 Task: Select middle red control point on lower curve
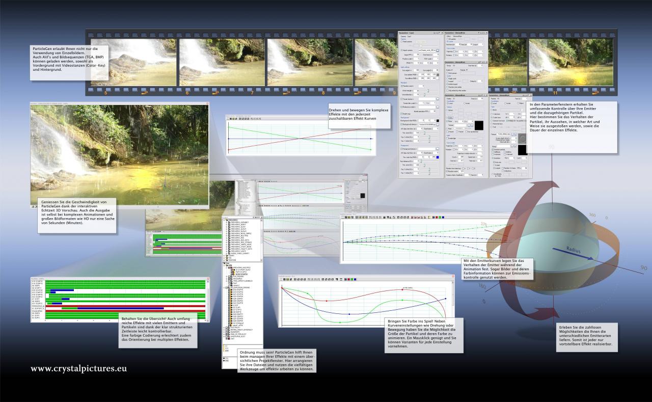[327, 301]
